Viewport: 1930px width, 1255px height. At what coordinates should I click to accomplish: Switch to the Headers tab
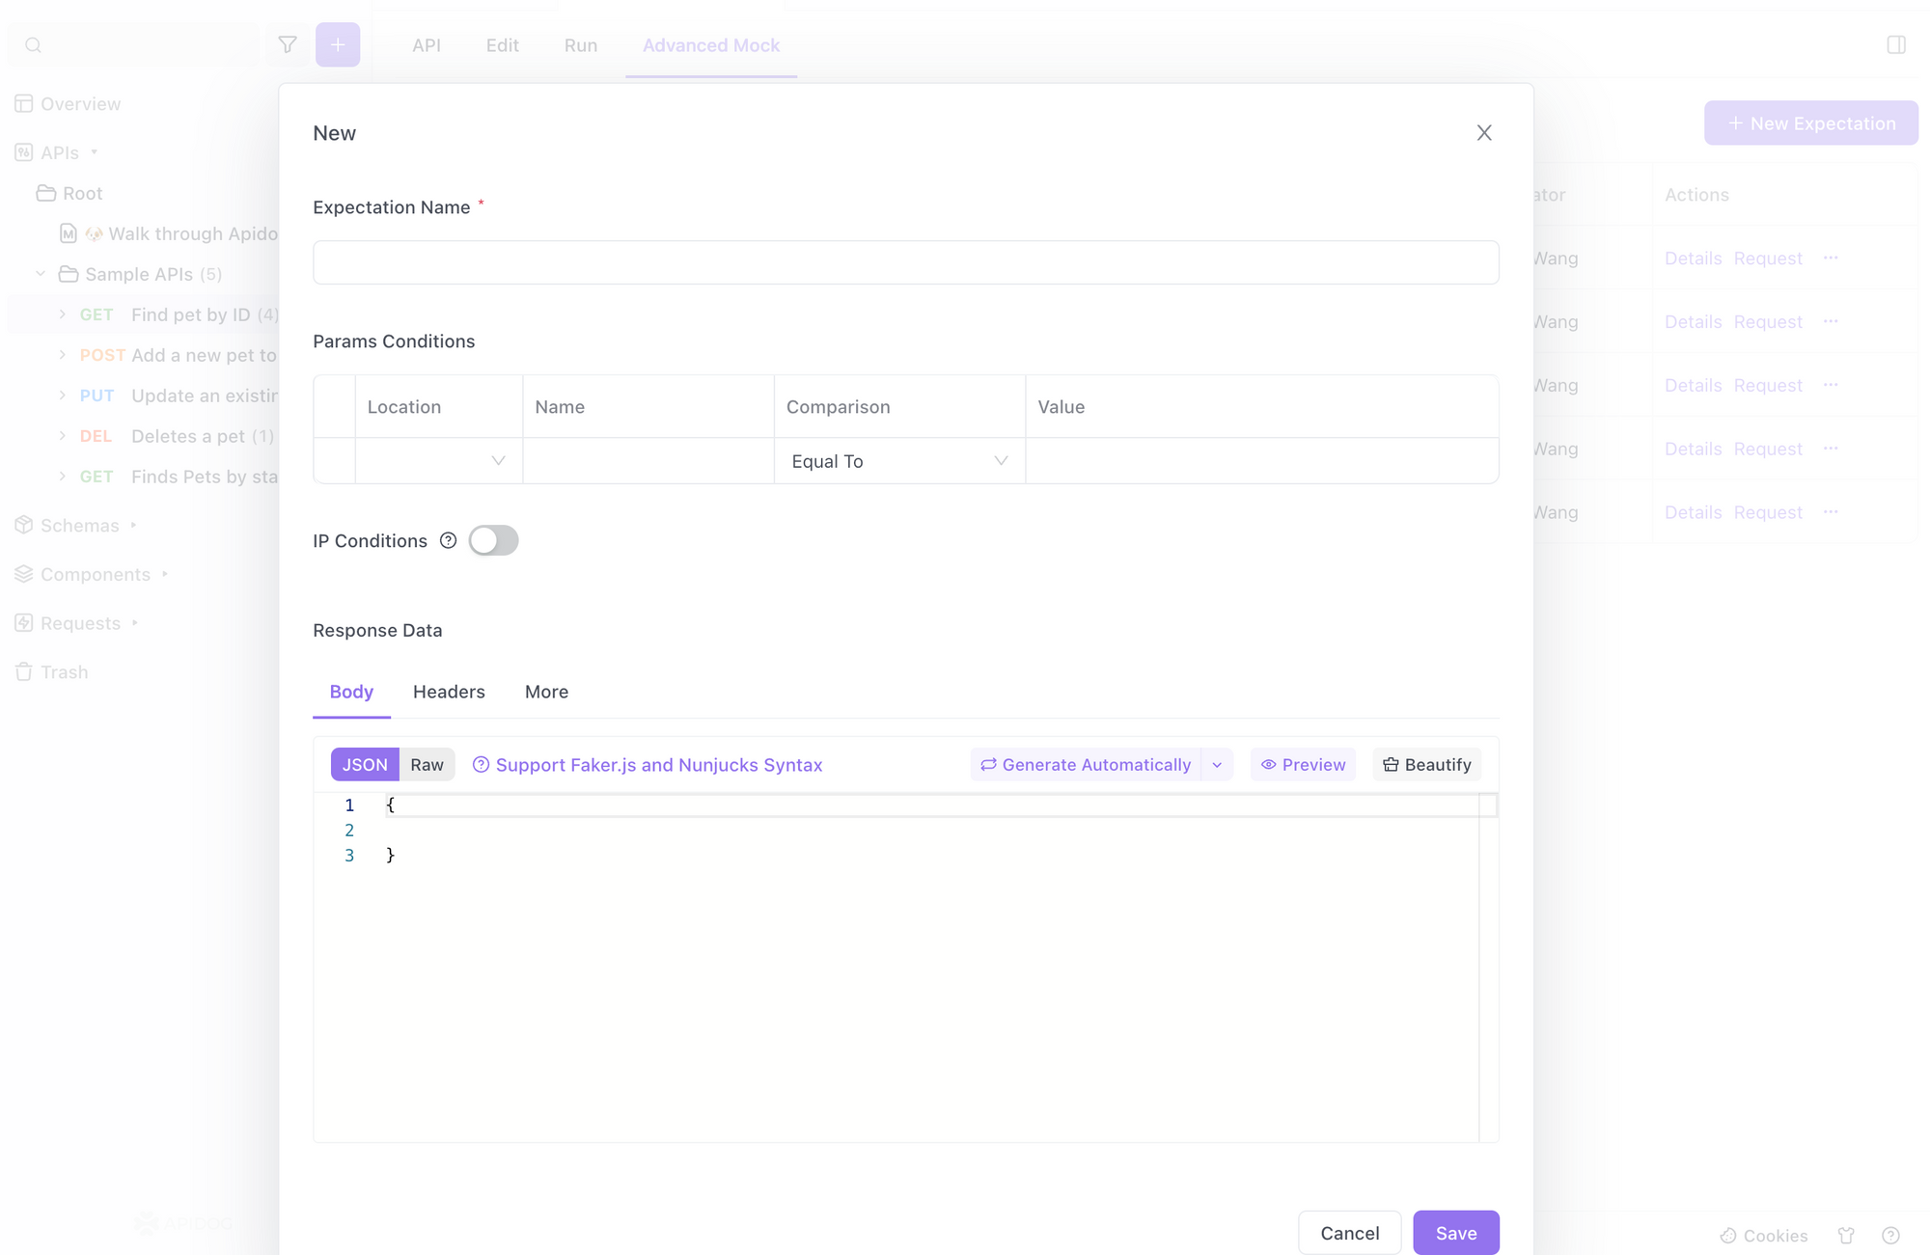(x=449, y=692)
